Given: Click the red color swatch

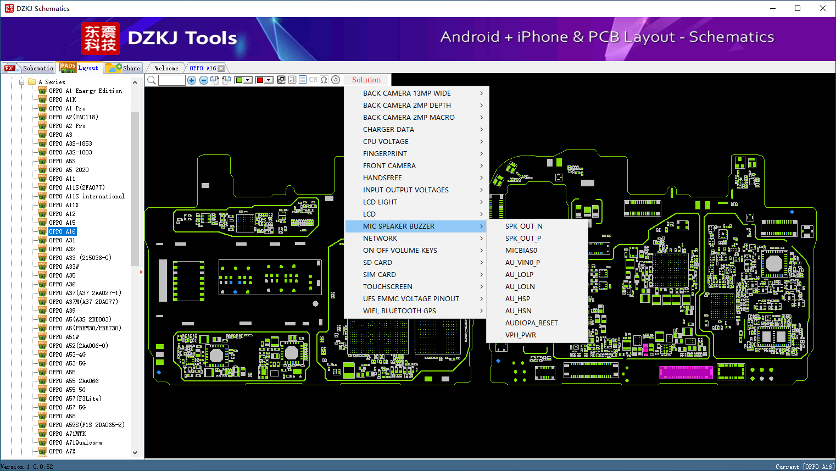Looking at the screenshot, I should (260, 80).
